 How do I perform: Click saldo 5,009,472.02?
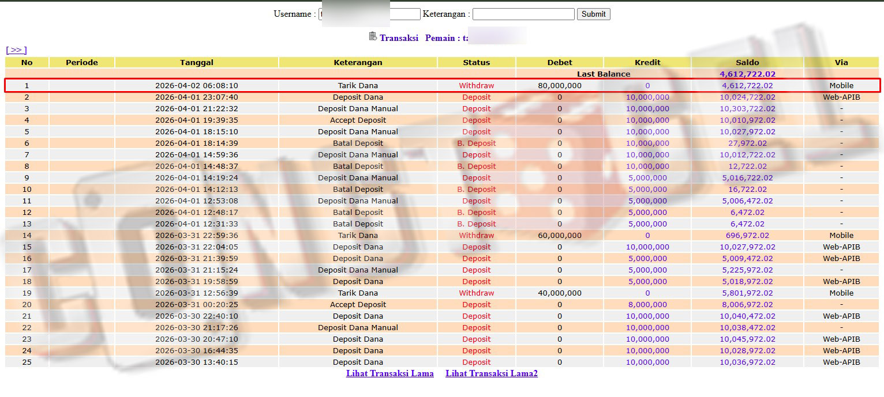tap(748, 258)
